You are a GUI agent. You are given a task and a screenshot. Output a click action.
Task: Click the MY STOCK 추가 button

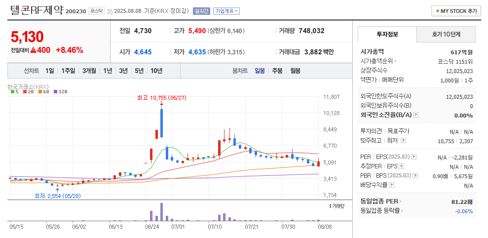tap(456, 11)
